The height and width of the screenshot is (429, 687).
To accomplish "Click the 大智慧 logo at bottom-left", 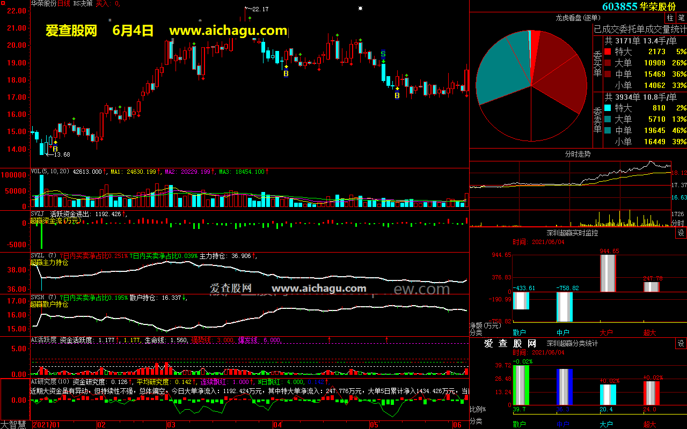I will pos(13,424).
